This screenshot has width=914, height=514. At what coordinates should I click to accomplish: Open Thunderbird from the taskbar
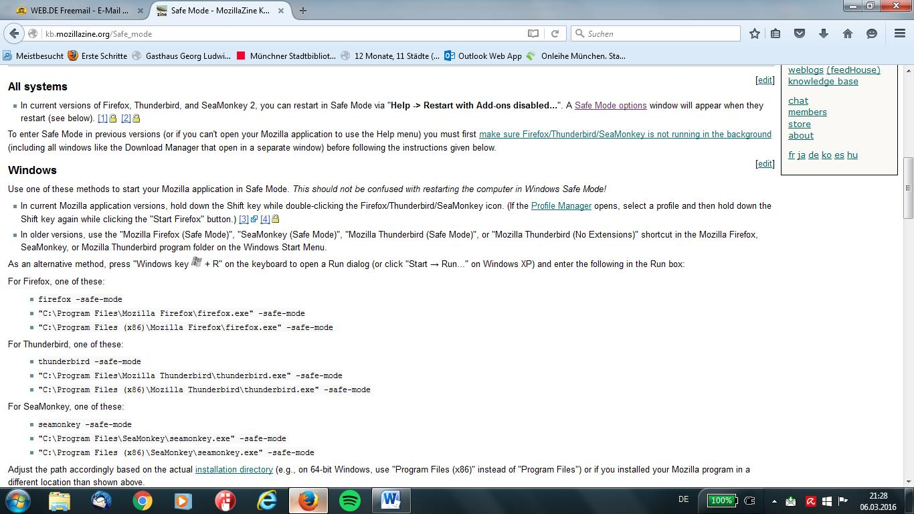click(101, 501)
